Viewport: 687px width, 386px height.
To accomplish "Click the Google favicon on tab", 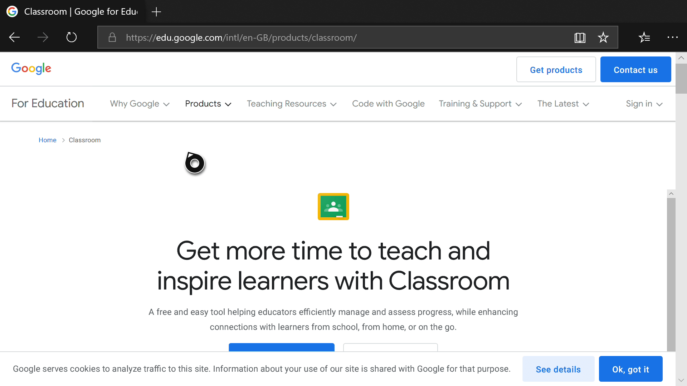I will pos(12,11).
